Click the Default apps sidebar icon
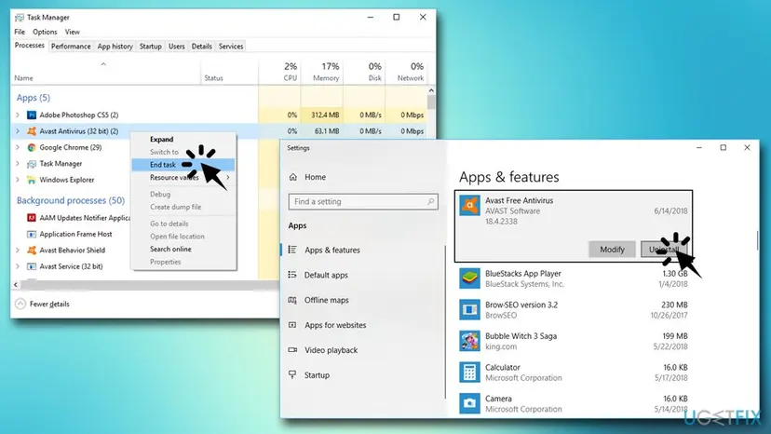The image size is (771, 434). [x=292, y=275]
